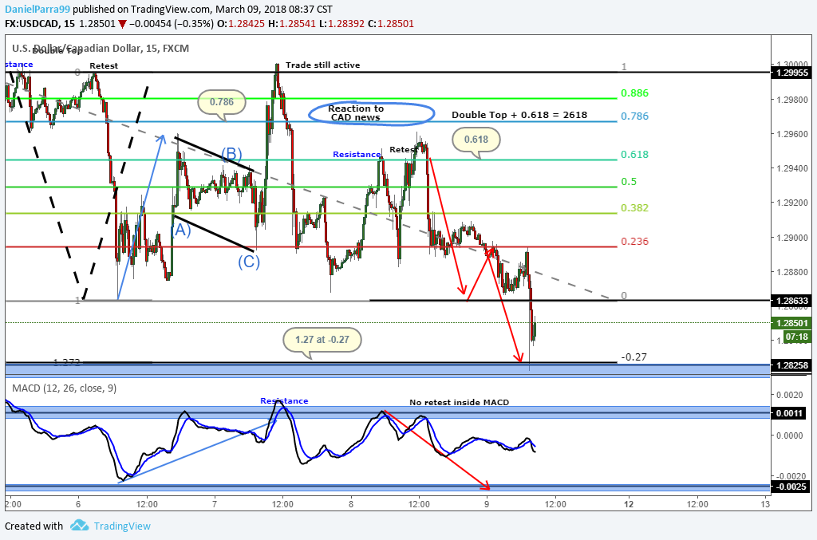This screenshot has width=817, height=540.
Task: Click the Retest label at chart top
Action: point(104,66)
